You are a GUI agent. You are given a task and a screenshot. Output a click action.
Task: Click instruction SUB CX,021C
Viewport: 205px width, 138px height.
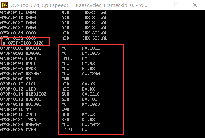(x=80, y=94)
